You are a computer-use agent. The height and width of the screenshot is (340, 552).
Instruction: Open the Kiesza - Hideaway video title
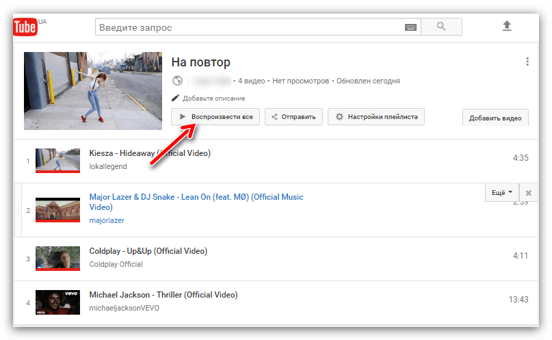pos(150,153)
